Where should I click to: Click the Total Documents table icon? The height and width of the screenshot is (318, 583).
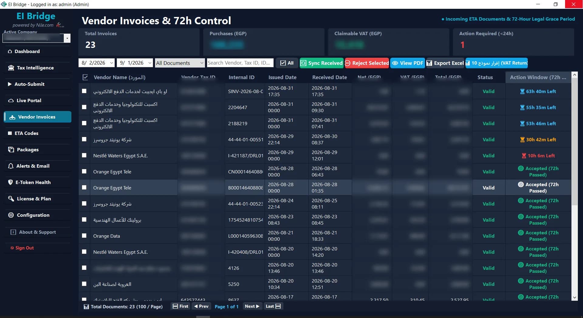(86, 307)
